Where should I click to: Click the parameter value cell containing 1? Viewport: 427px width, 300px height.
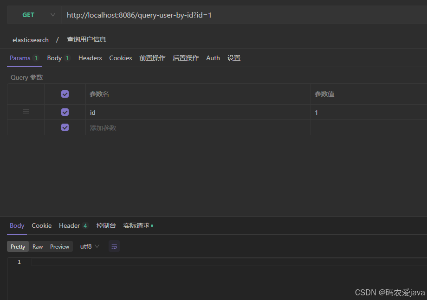(369, 112)
